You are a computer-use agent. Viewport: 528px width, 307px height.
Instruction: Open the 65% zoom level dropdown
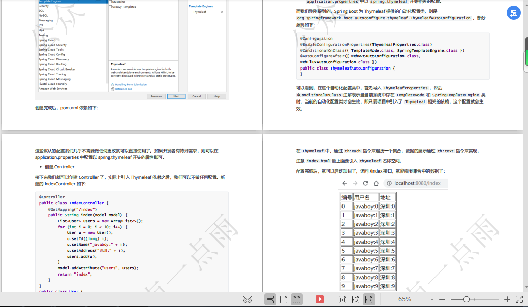click(432, 299)
